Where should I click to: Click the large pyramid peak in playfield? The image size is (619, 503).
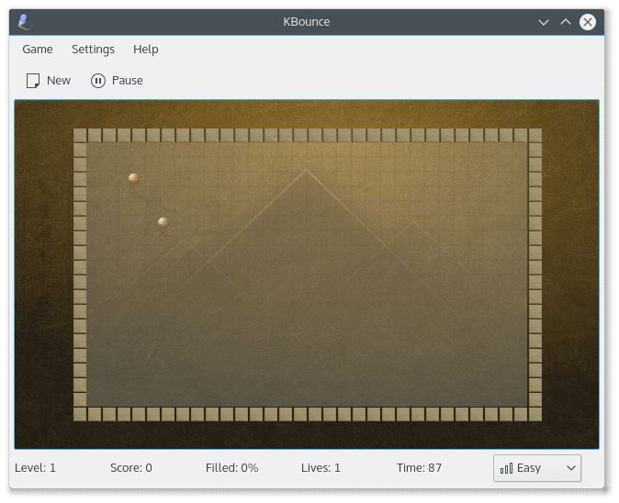point(306,170)
